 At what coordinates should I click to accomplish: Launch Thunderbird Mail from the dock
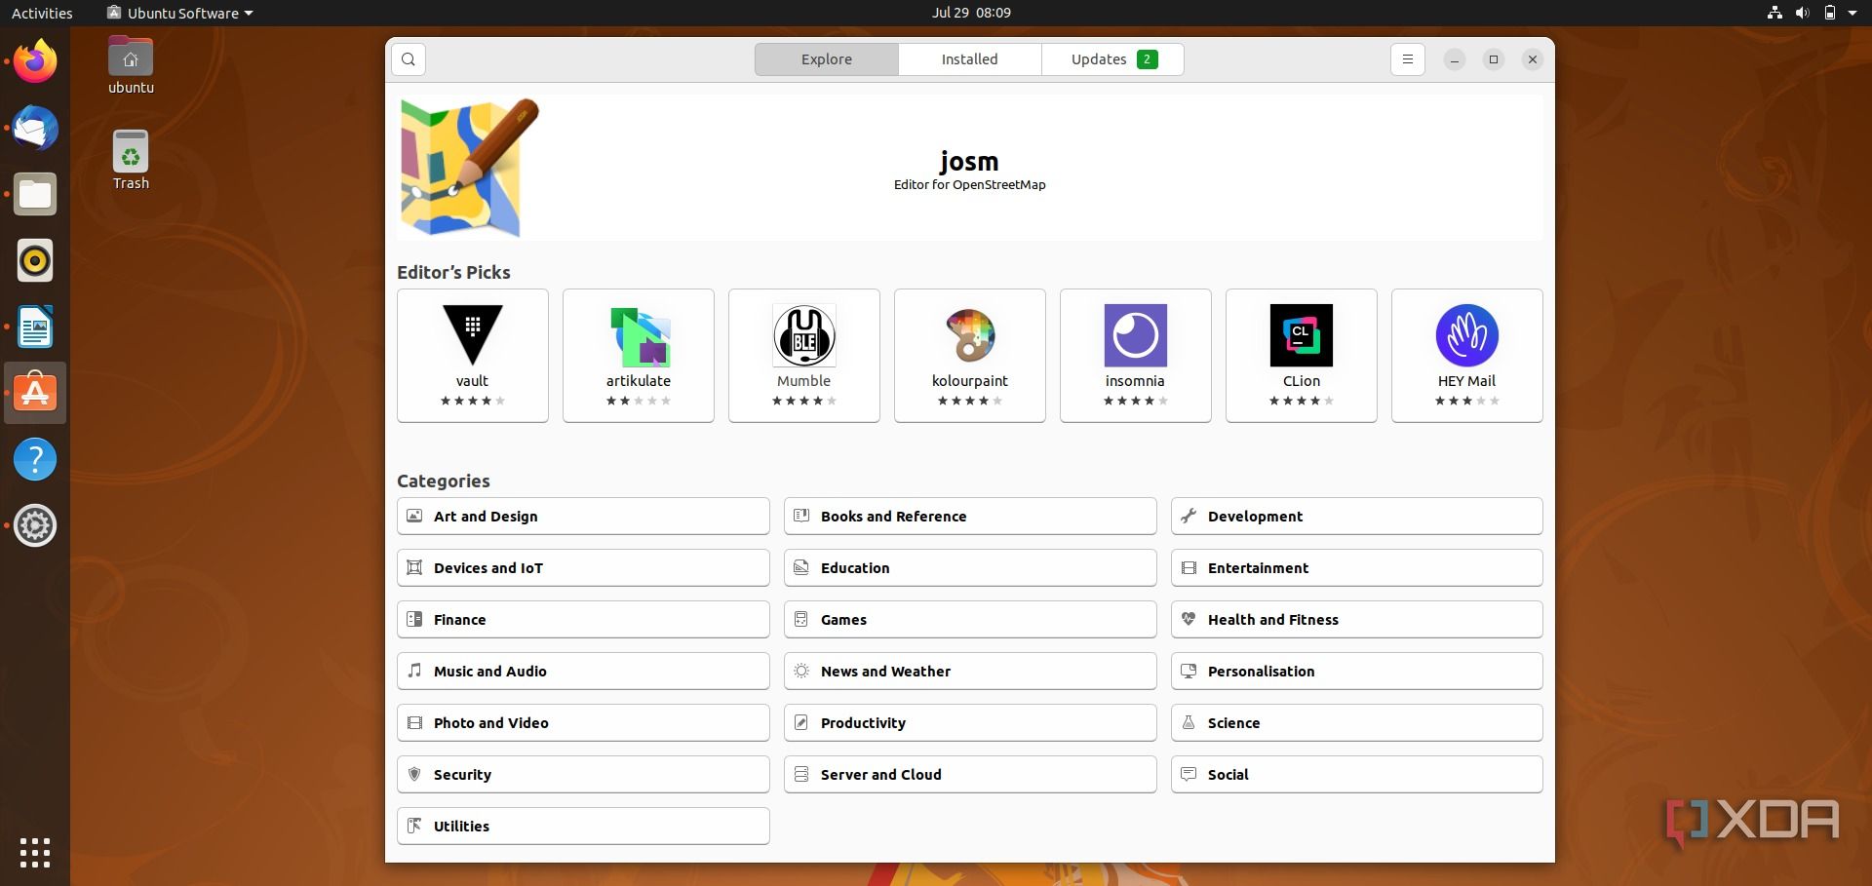(x=35, y=128)
